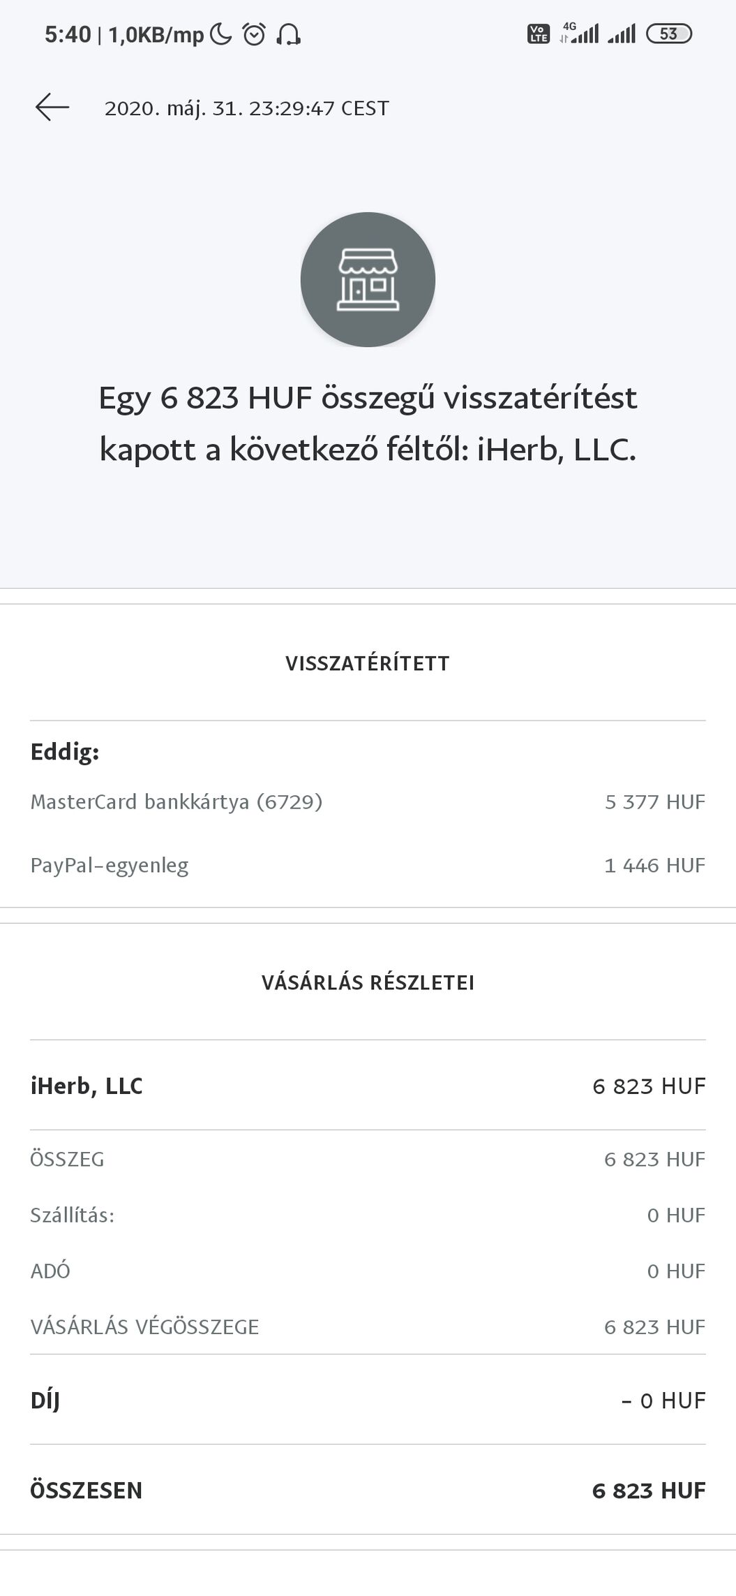Tap the VISSZATÉRÍTETT section header
The image size is (736, 1596).
[368, 663]
